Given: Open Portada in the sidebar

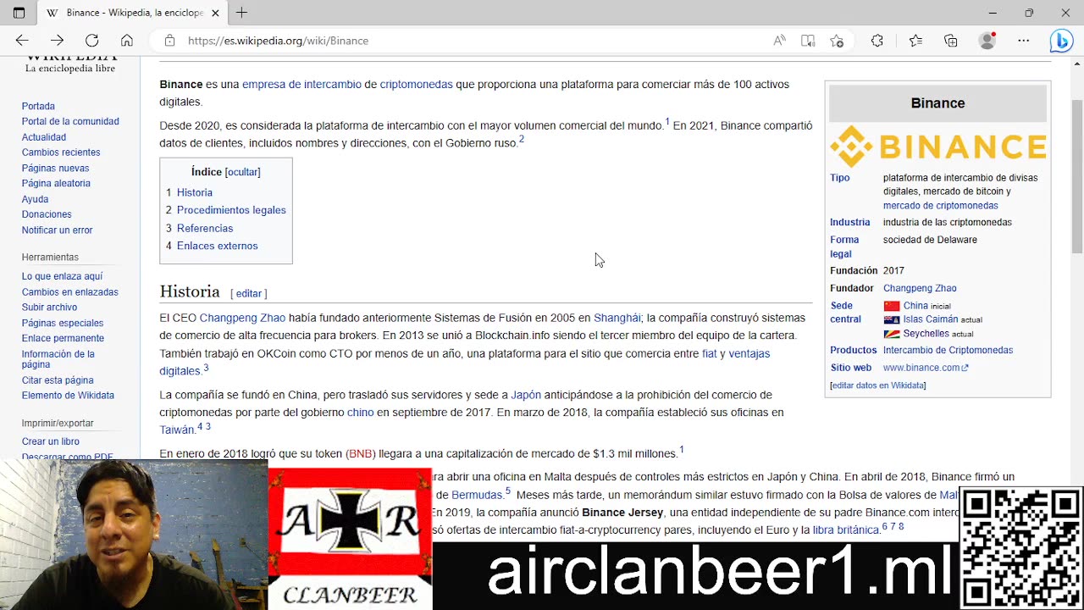Looking at the screenshot, I should click(38, 106).
